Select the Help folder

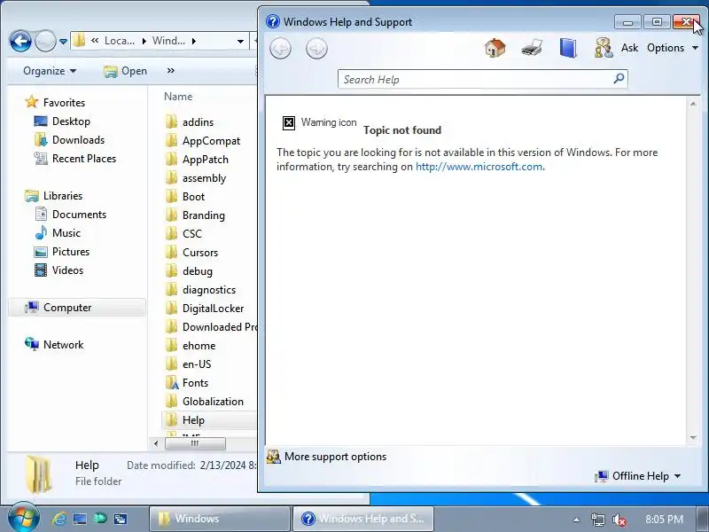(x=209, y=420)
